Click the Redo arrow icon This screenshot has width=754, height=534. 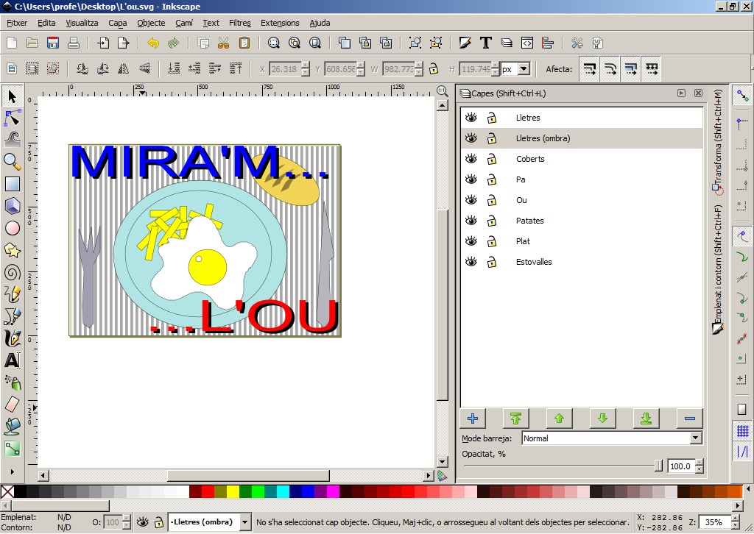coord(174,43)
